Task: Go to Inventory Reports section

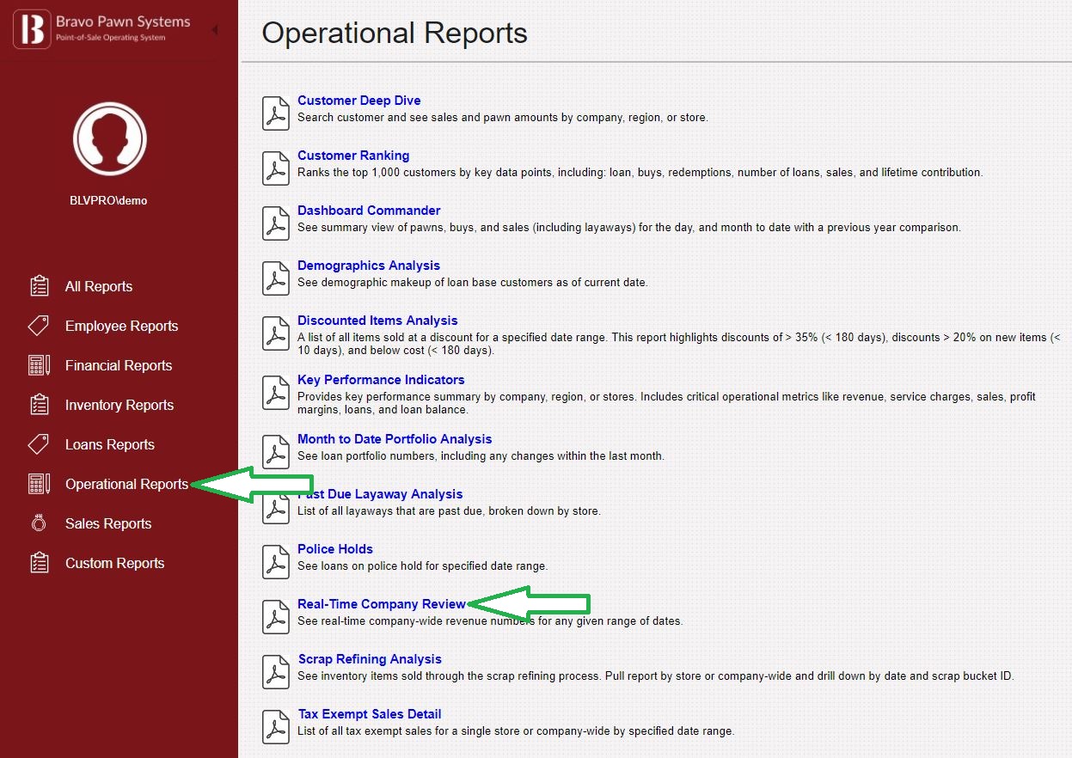Action: coord(119,406)
